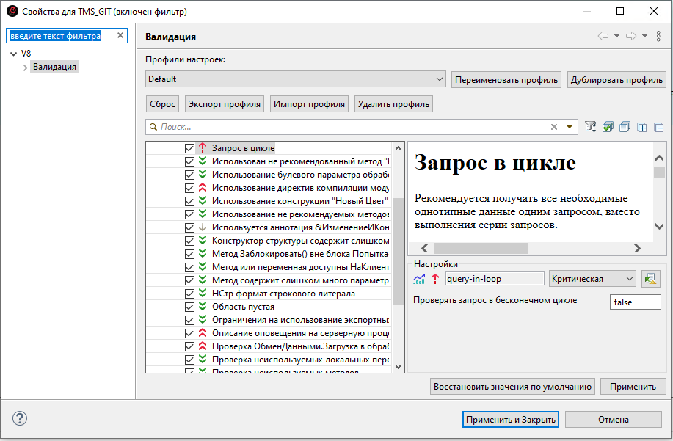Clear the filter text with X icon

[120, 35]
